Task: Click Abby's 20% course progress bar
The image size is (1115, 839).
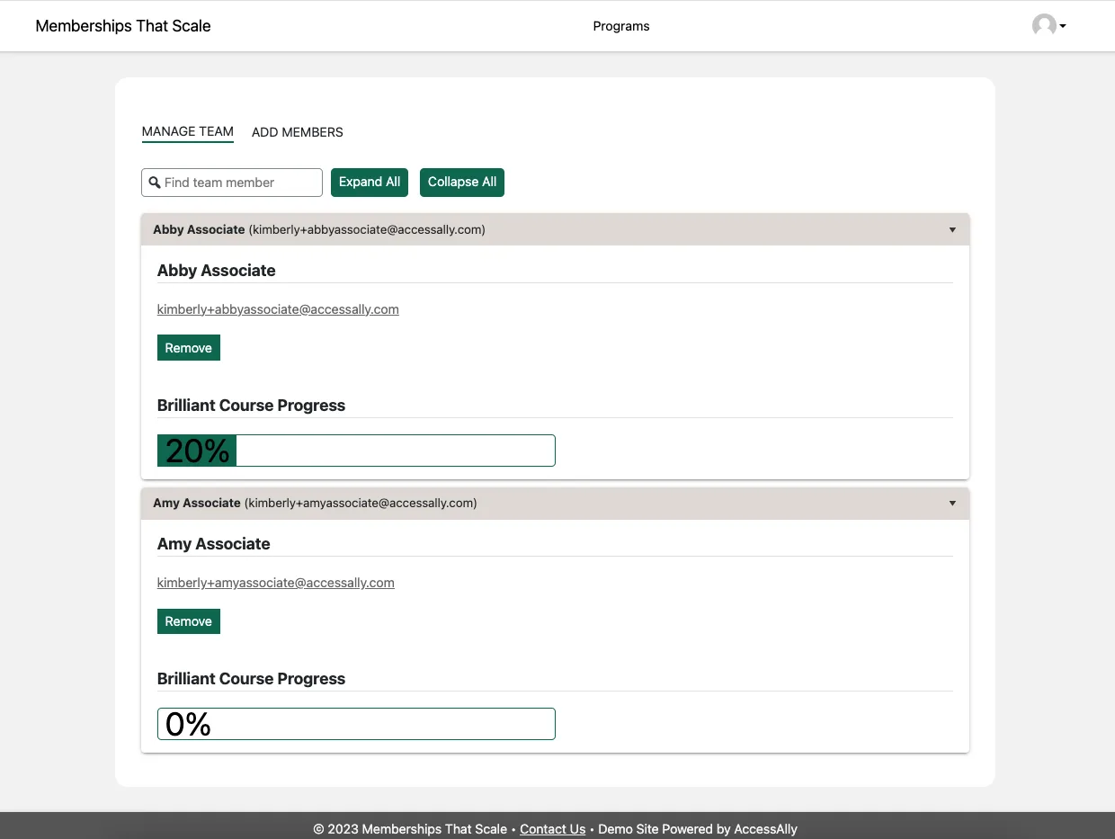Action: coord(355,450)
